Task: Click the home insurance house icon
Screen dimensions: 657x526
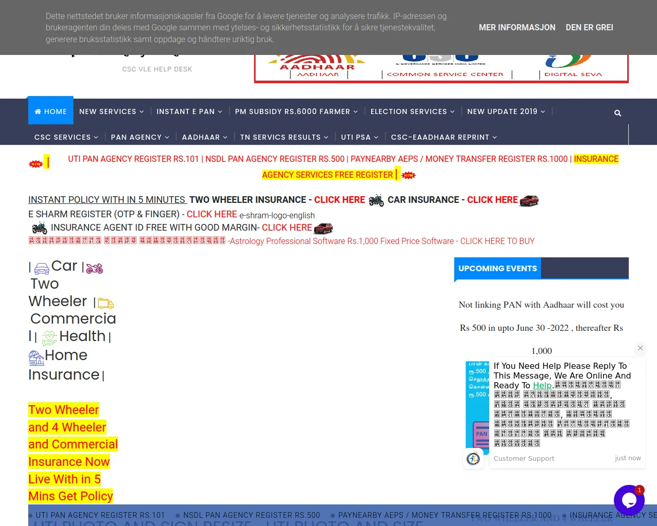Action: (36, 358)
